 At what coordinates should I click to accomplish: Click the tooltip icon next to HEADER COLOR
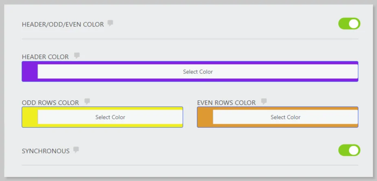(x=77, y=56)
